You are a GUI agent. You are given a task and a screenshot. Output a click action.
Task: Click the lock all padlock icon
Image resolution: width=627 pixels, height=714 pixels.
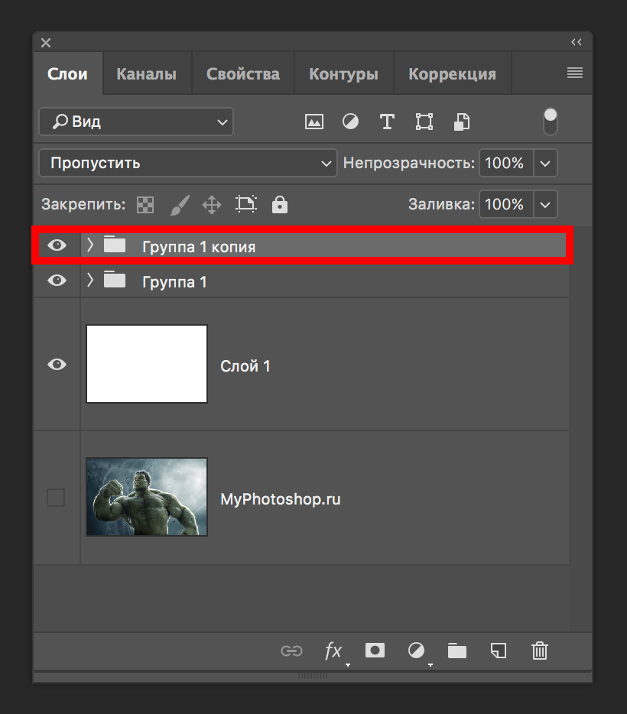pos(280,205)
